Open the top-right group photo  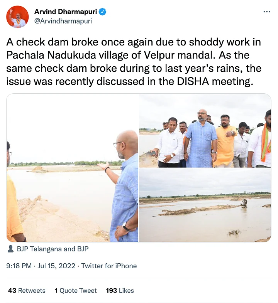point(205,130)
